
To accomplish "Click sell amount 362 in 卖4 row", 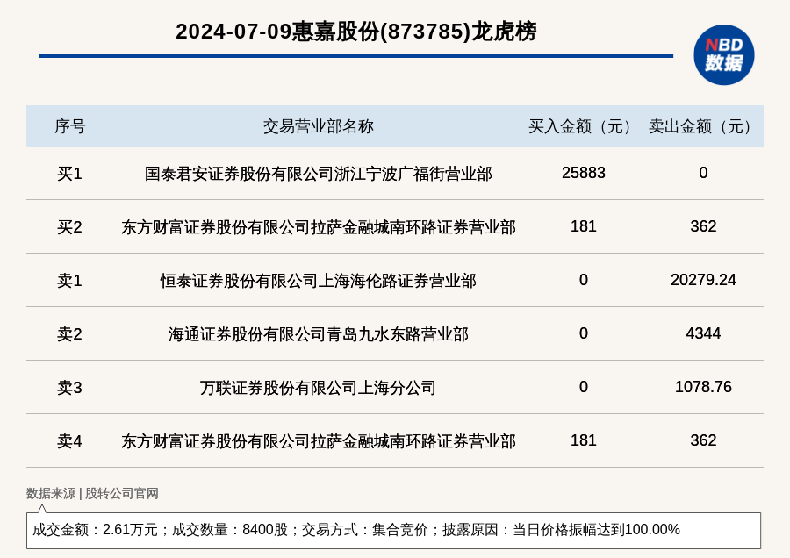I will [703, 440].
